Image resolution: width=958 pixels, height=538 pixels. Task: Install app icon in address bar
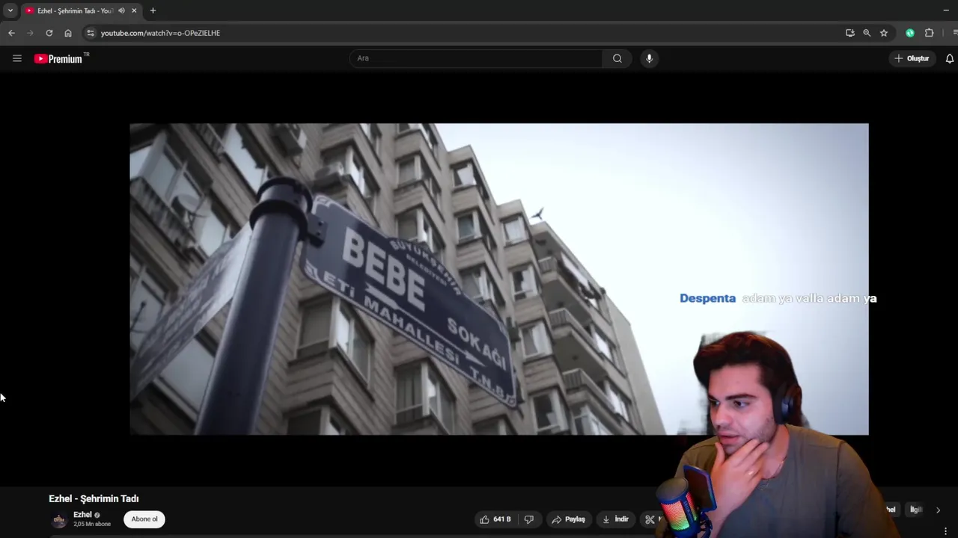[850, 33]
